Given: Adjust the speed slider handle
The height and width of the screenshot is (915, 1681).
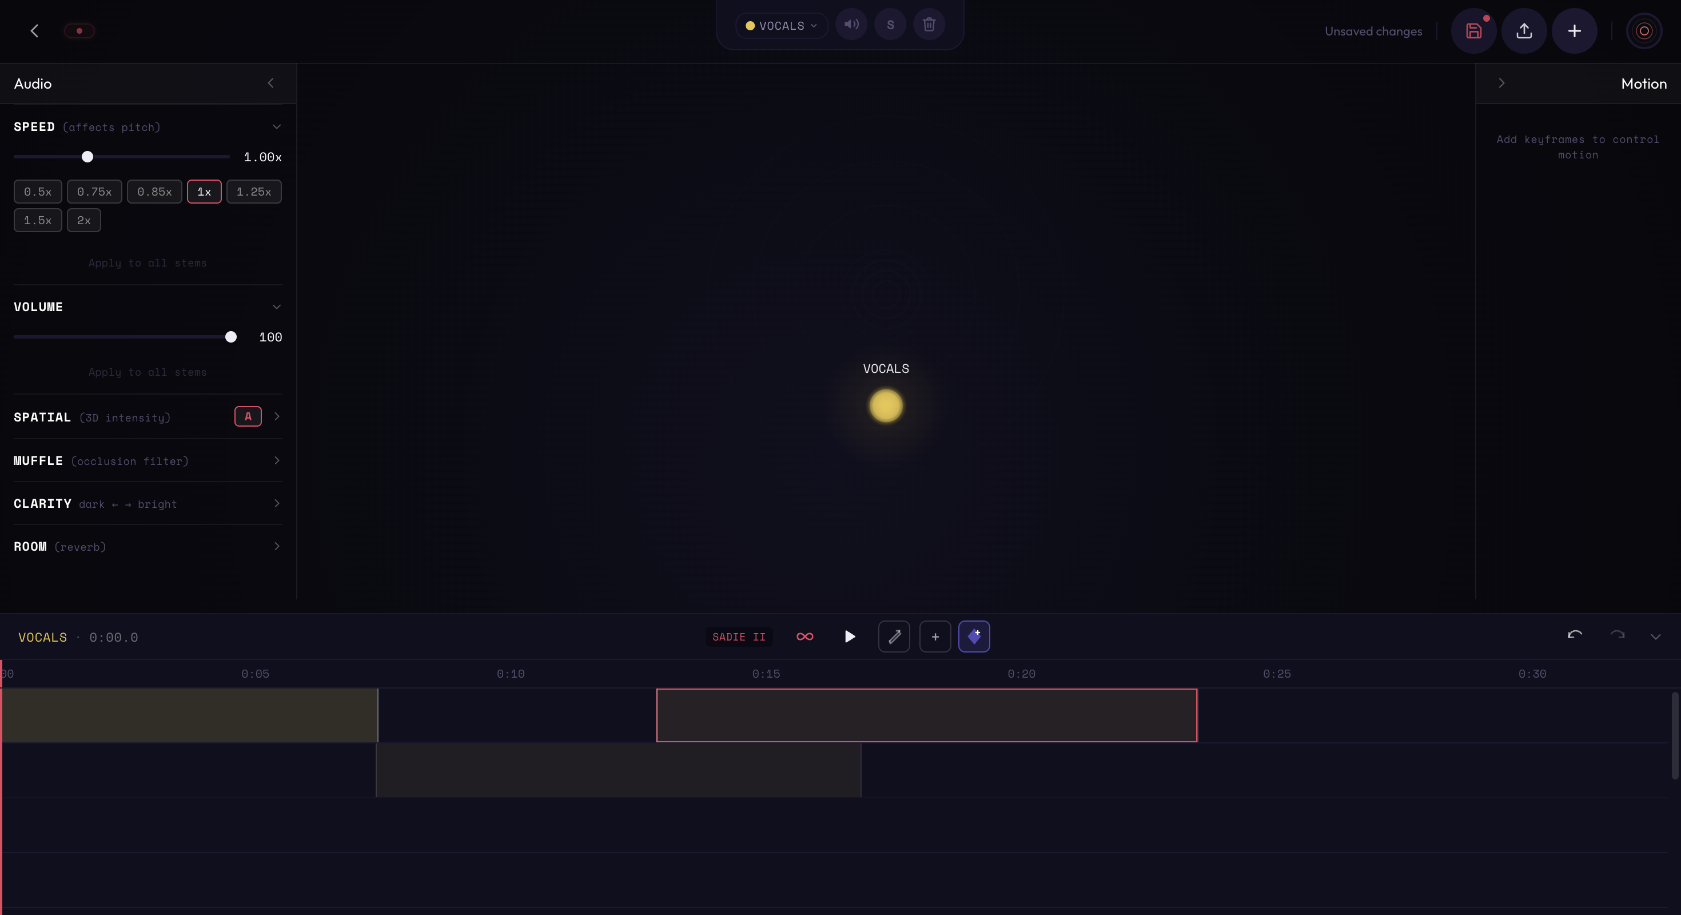Looking at the screenshot, I should [87, 157].
